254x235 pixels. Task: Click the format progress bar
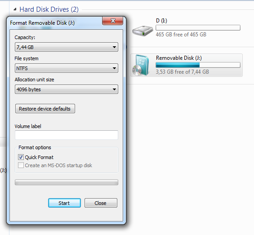point(67,182)
